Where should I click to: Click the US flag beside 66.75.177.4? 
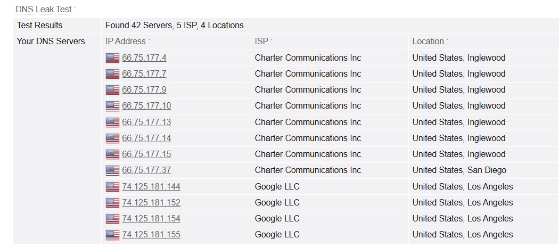point(112,57)
